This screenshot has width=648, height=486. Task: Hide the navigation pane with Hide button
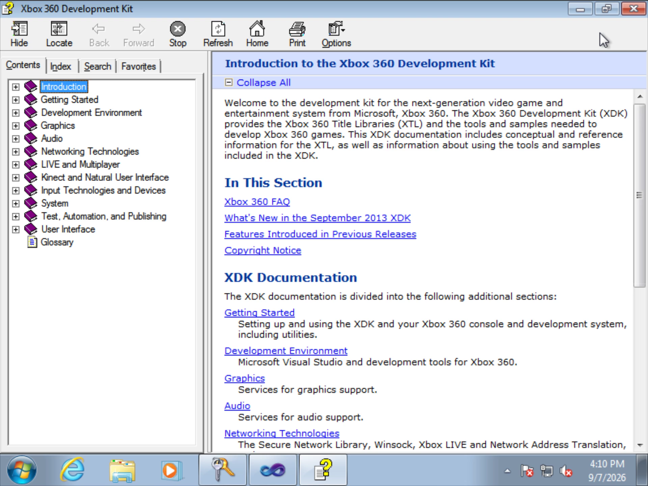tap(19, 34)
